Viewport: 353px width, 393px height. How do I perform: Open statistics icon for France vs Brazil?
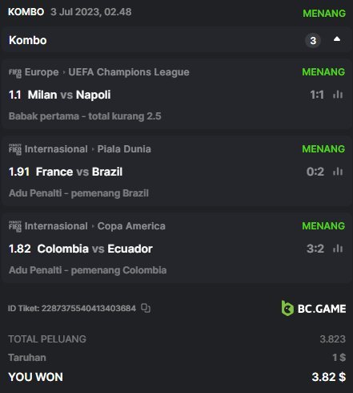[338, 172]
